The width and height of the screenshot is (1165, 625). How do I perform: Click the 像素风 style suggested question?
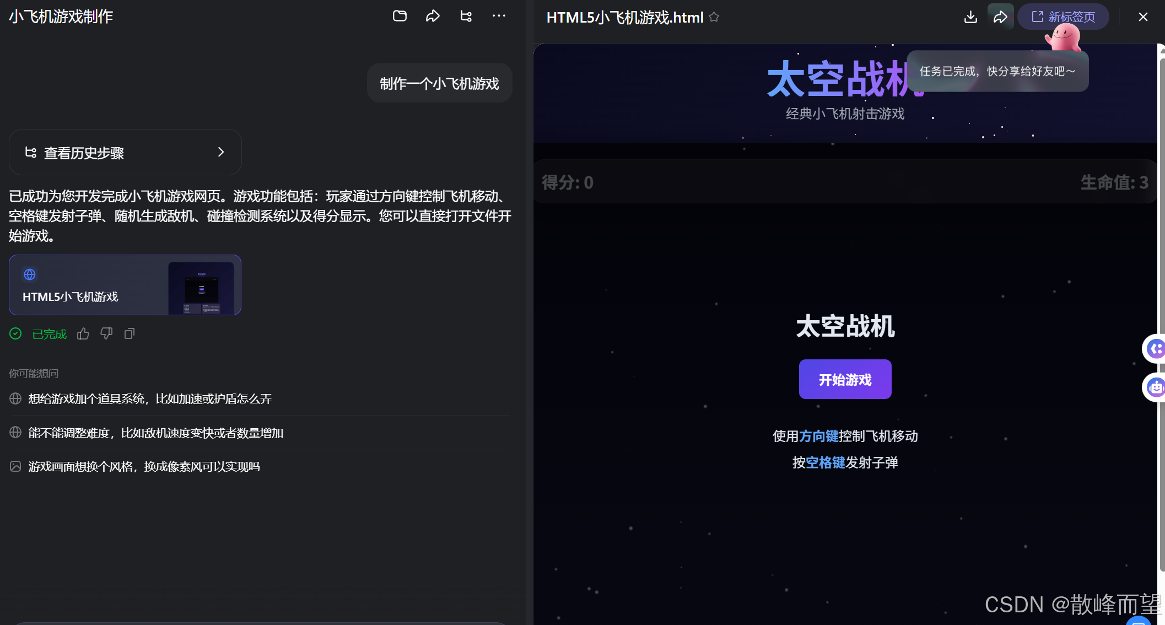pos(144,466)
